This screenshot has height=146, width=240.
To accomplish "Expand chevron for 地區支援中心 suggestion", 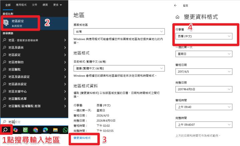I will (65, 91).
